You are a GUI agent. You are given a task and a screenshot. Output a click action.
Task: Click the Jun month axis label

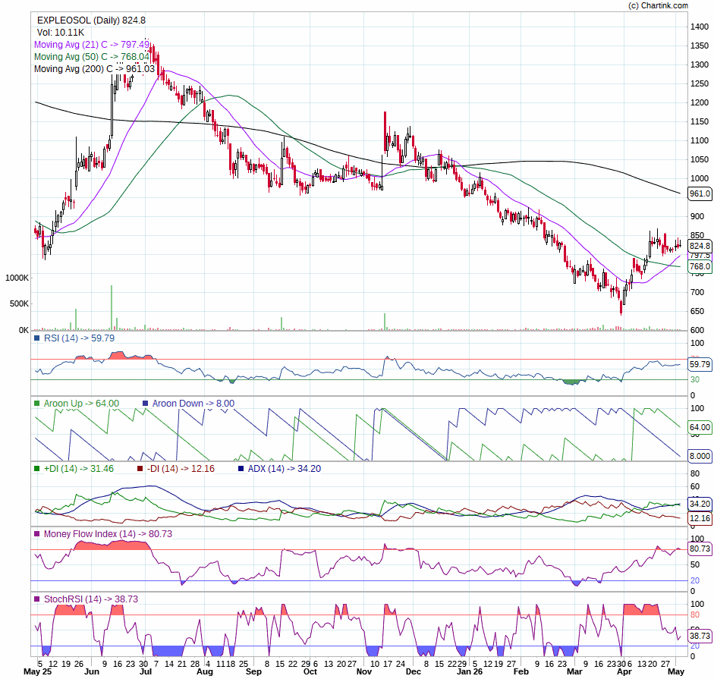point(92,671)
